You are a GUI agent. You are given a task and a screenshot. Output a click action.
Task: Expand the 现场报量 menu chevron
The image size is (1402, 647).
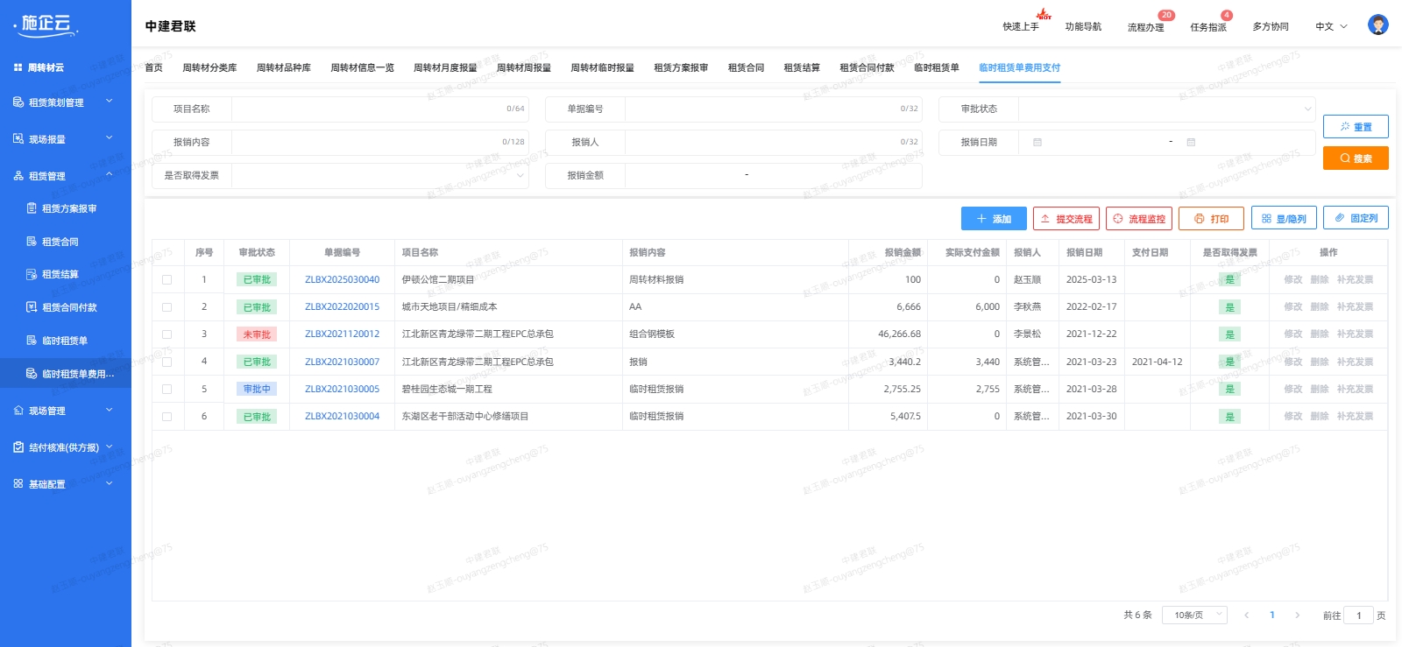pos(110,138)
